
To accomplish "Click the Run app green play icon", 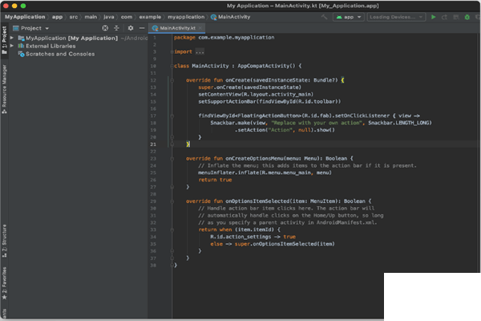I will coord(434,16).
